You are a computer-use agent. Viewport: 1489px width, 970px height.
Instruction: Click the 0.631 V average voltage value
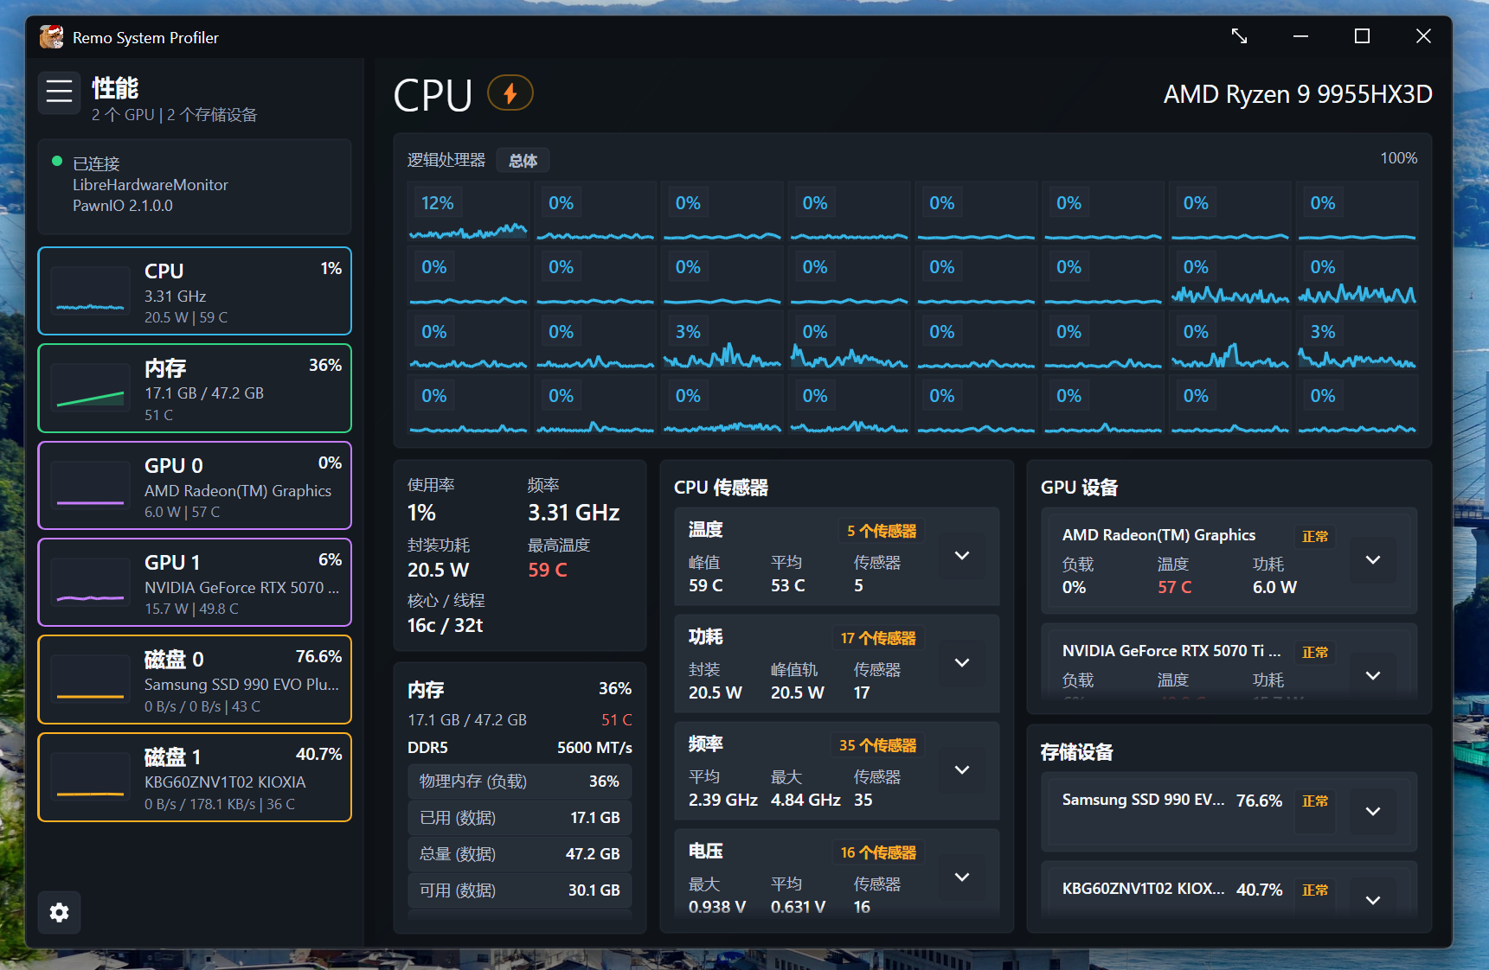(798, 907)
